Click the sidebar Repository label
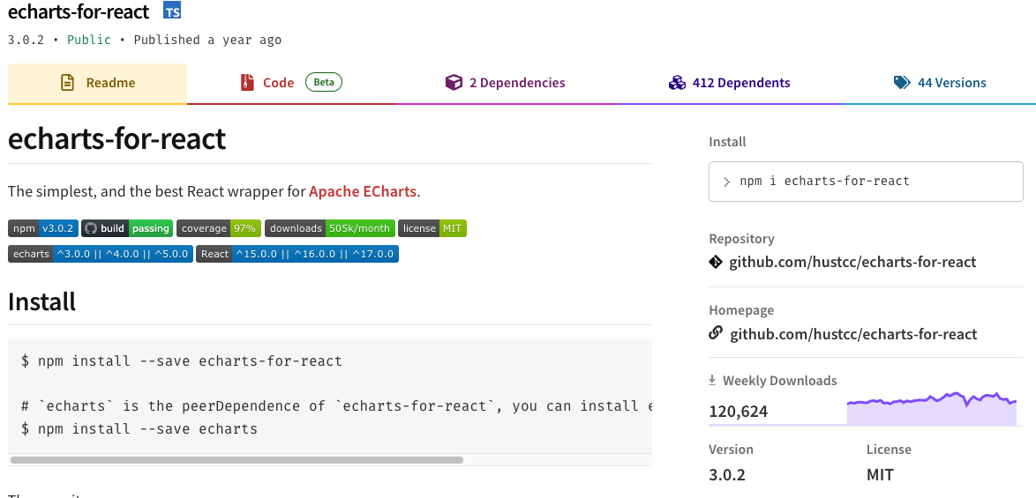1036x498 pixels. 741,239
